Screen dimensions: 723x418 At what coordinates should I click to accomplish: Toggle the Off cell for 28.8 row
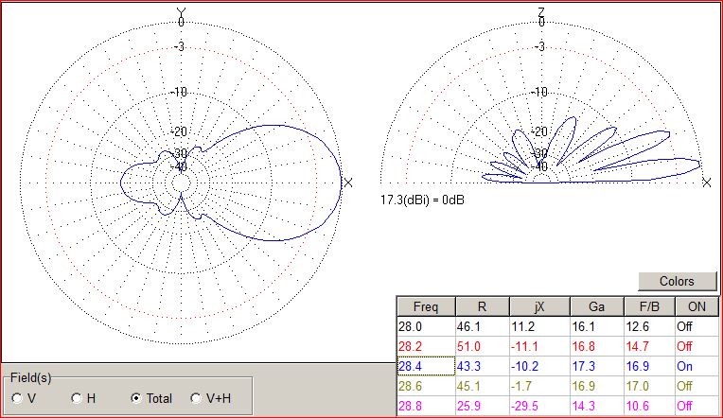[685, 405]
